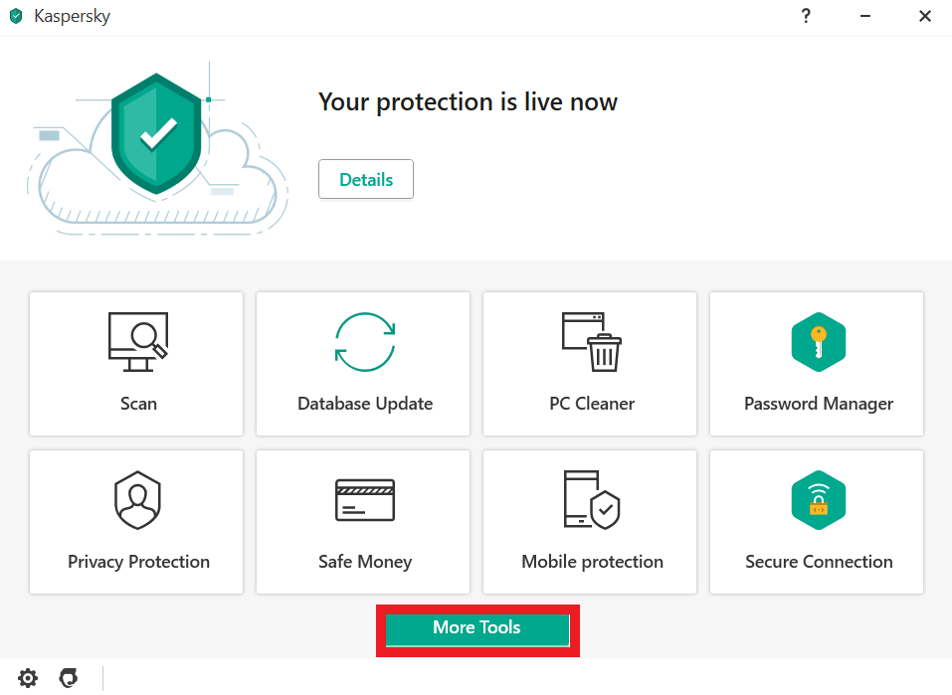
Task: Click the More Tools button
Action: coord(477,629)
